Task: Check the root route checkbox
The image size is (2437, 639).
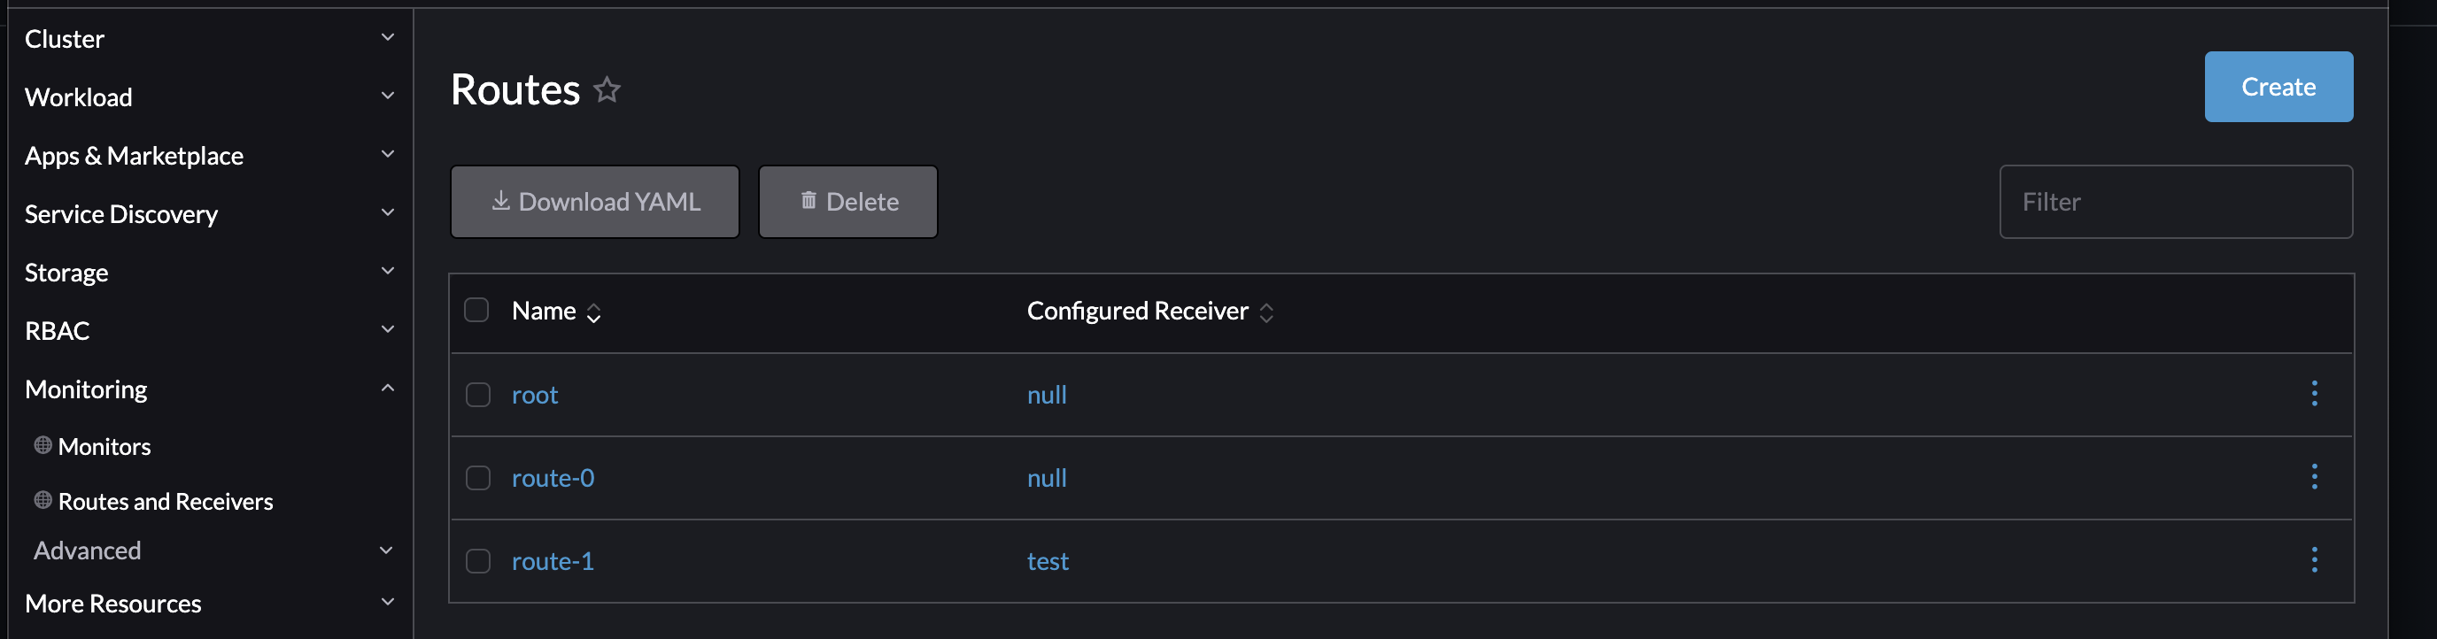Action: point(476,395)
